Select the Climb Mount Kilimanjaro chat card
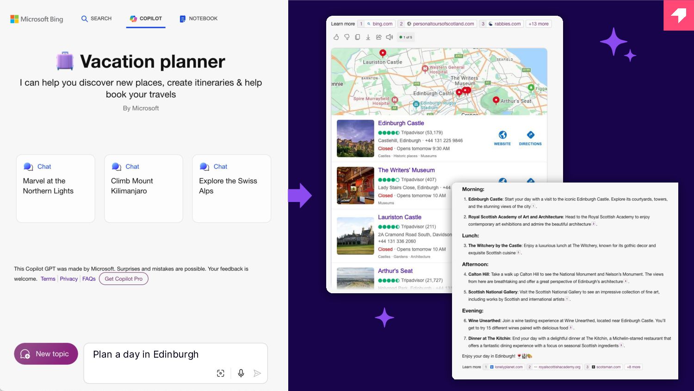Image resolution: width=694 pixels, height=391 pixels. point(143,189)
